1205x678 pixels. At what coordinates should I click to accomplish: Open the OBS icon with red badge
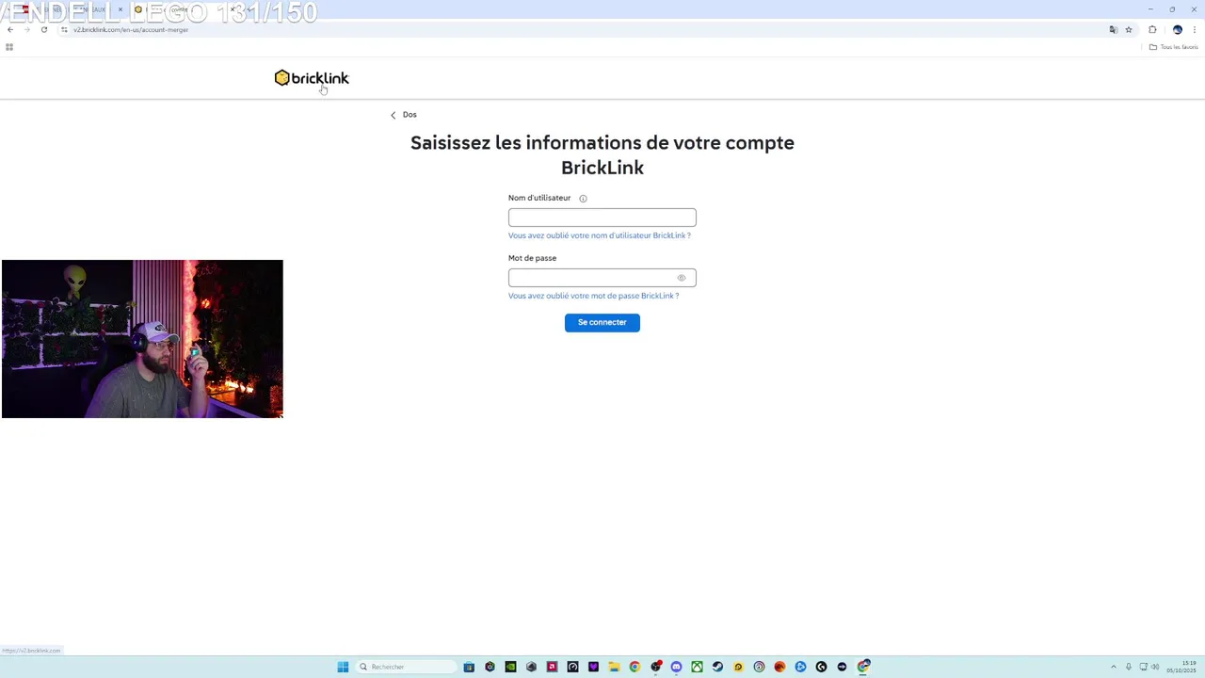(656, 667)
